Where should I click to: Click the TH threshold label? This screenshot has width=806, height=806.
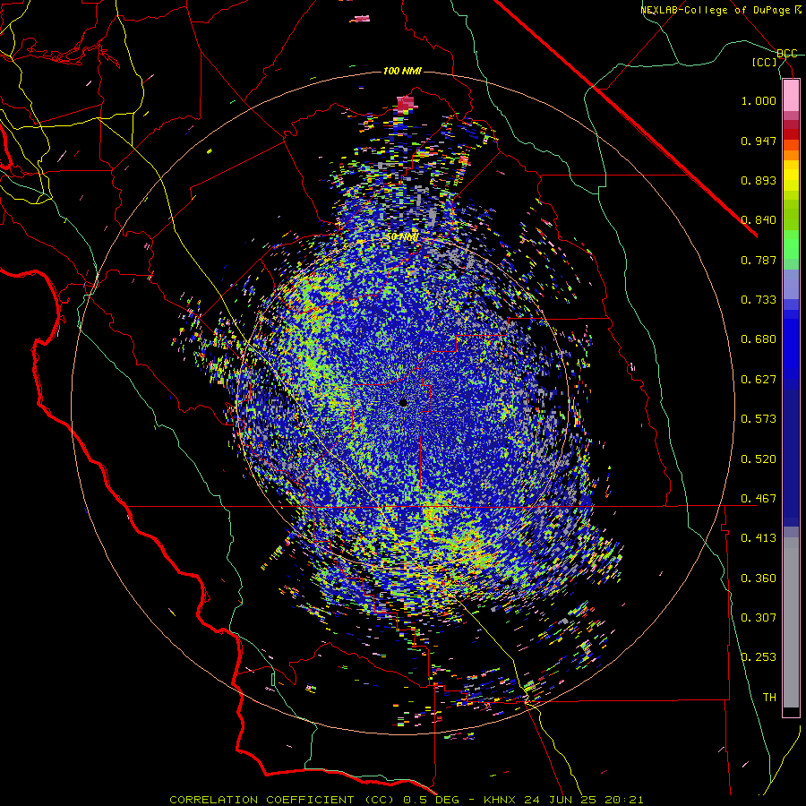click(x=769, y=698)
